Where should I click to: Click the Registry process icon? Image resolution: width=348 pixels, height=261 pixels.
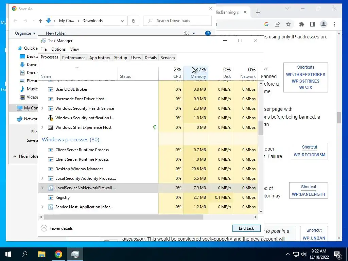[51, 197]
